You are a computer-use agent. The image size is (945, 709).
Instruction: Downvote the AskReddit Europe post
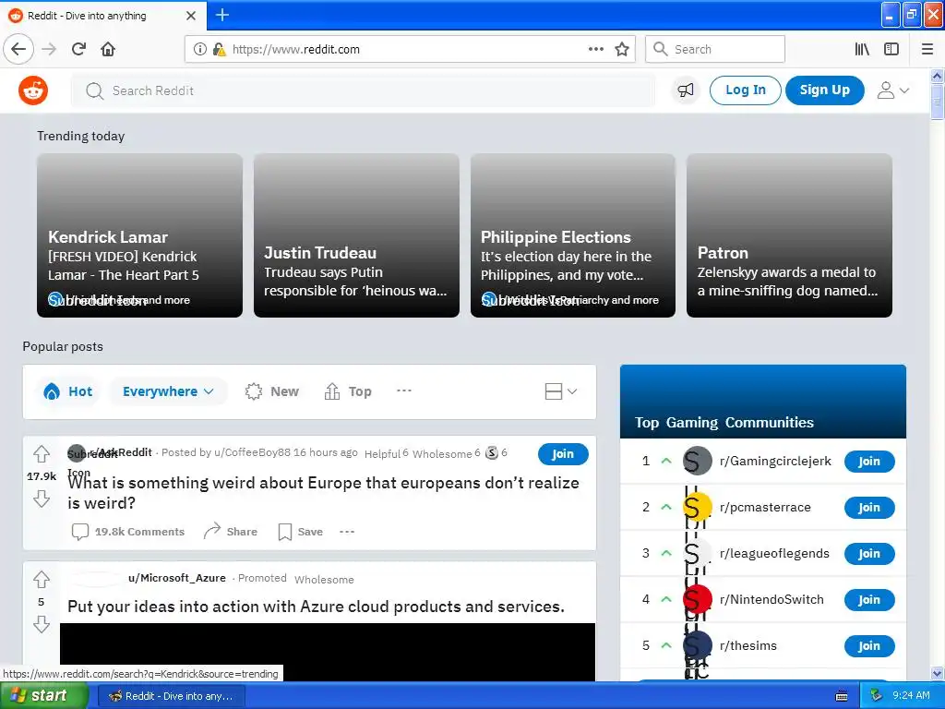[x=41, y=499]
